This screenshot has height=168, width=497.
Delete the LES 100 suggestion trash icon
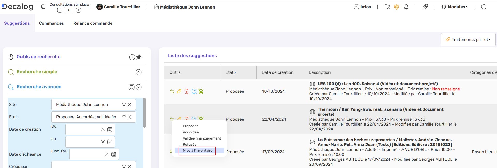click(x=187, y=91)
